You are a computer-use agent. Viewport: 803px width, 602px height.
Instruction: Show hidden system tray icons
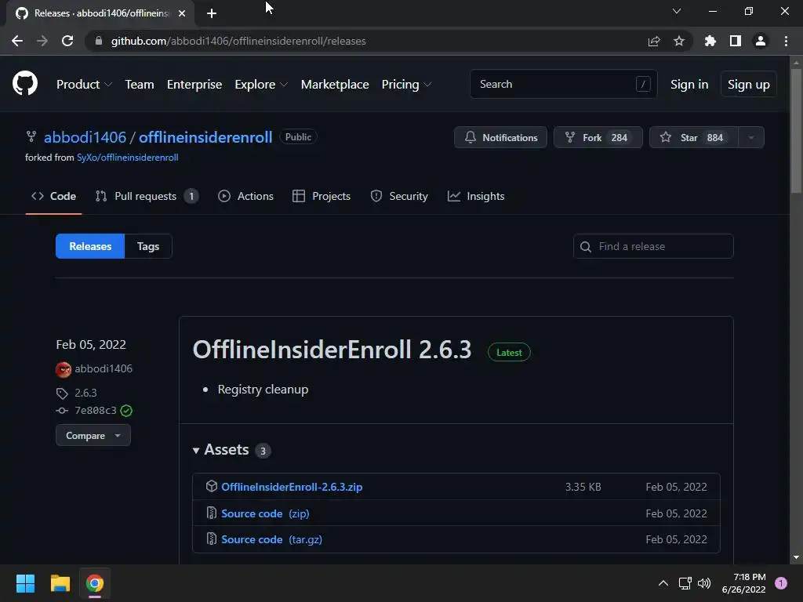point(663,583)
